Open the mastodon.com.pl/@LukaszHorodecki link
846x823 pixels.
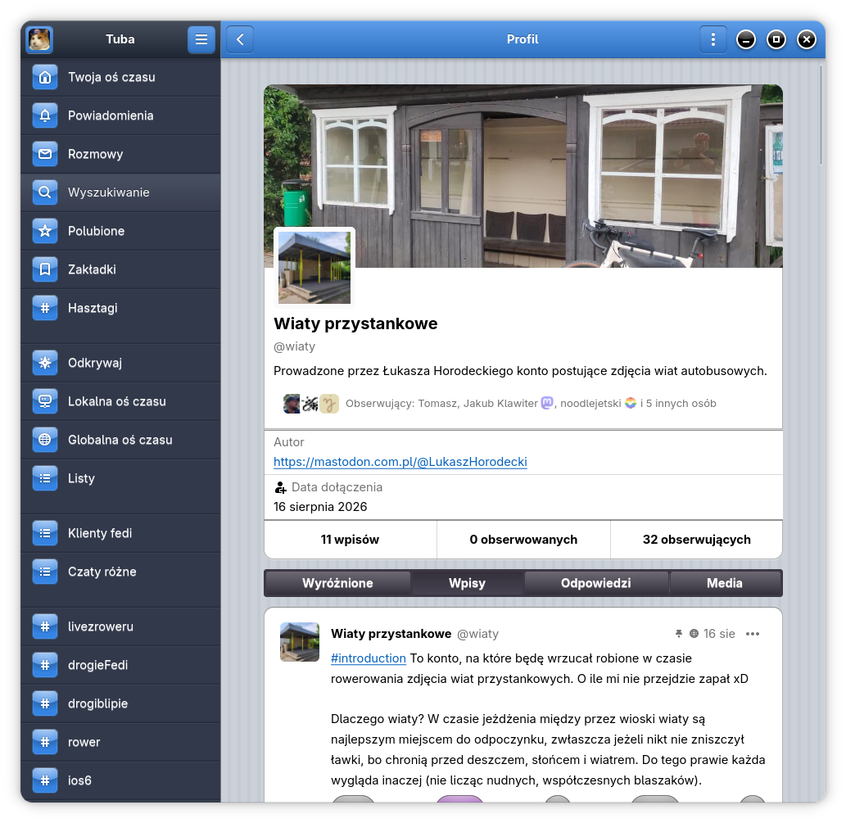(400, 462)
